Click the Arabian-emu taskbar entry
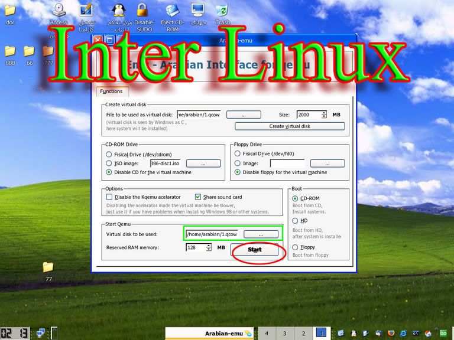 click(x=210, y=334)
